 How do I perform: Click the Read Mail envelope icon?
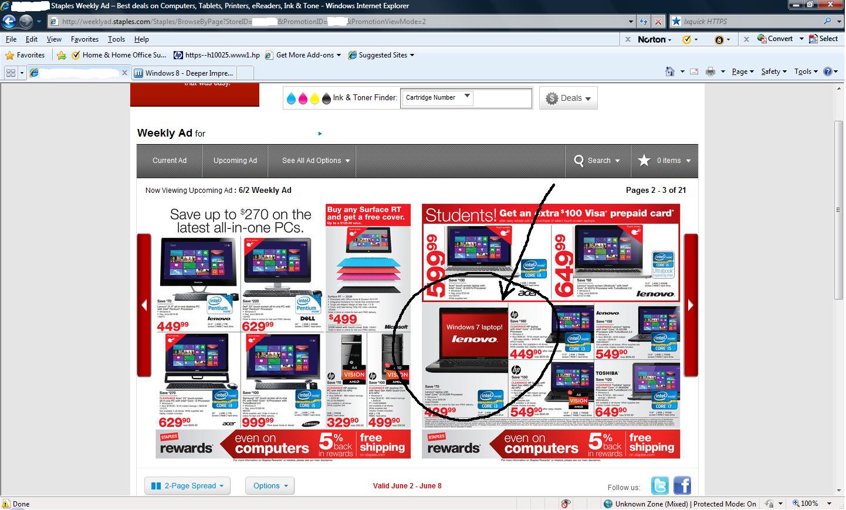[694, 72]
